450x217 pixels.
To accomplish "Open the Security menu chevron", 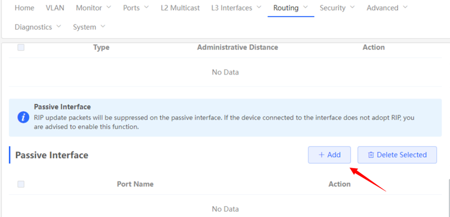I will 352,8.
